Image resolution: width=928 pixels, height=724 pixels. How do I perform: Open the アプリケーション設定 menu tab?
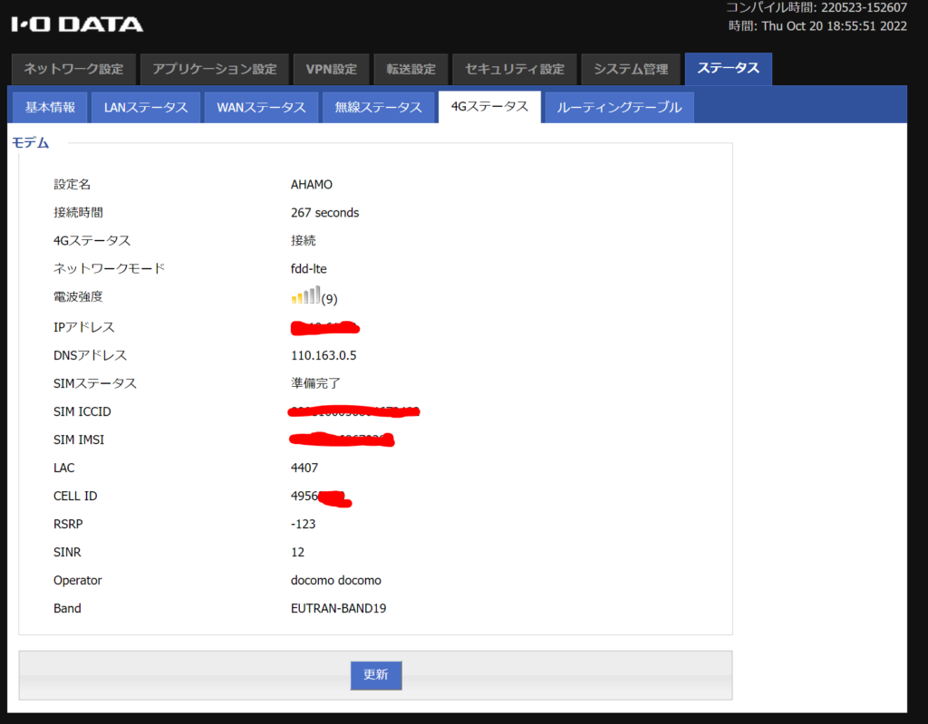pyautogui.click(x=215, y=70)
